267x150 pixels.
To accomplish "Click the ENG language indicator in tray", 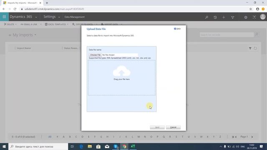I will [243, 146].
